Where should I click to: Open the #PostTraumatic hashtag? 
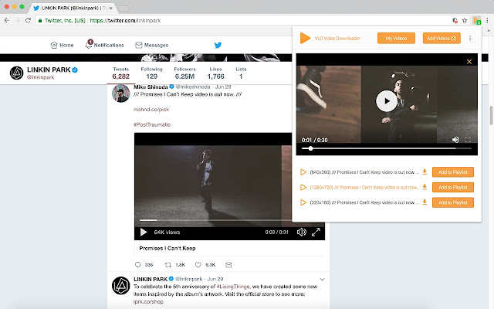coord(152,124)
